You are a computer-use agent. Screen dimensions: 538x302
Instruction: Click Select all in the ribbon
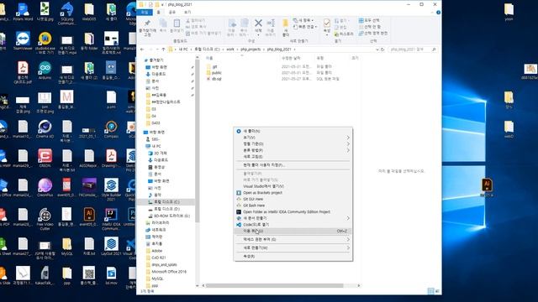tap(369, 20)
